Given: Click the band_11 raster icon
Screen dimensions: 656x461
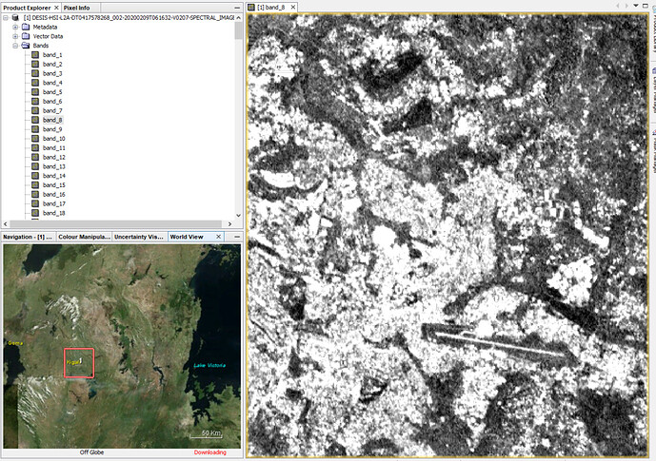Looking at the screenshot, I should pos(35,148).
